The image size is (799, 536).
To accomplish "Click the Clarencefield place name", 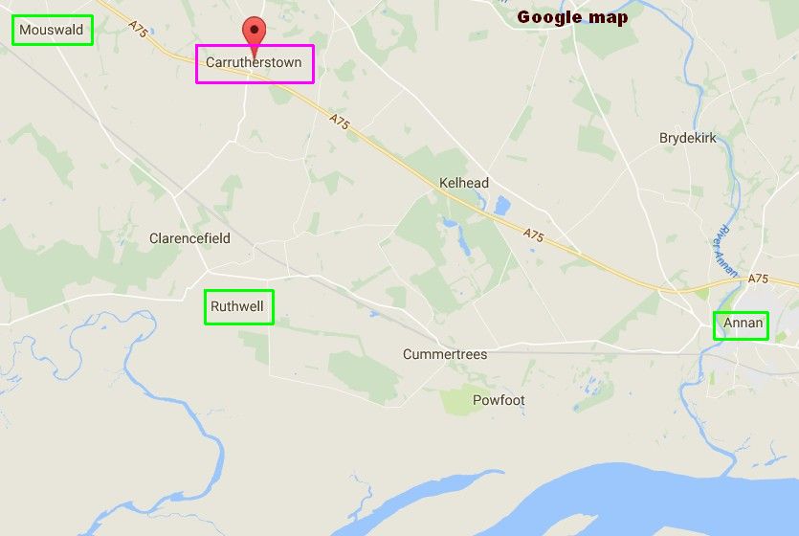I will pos(189,238).
